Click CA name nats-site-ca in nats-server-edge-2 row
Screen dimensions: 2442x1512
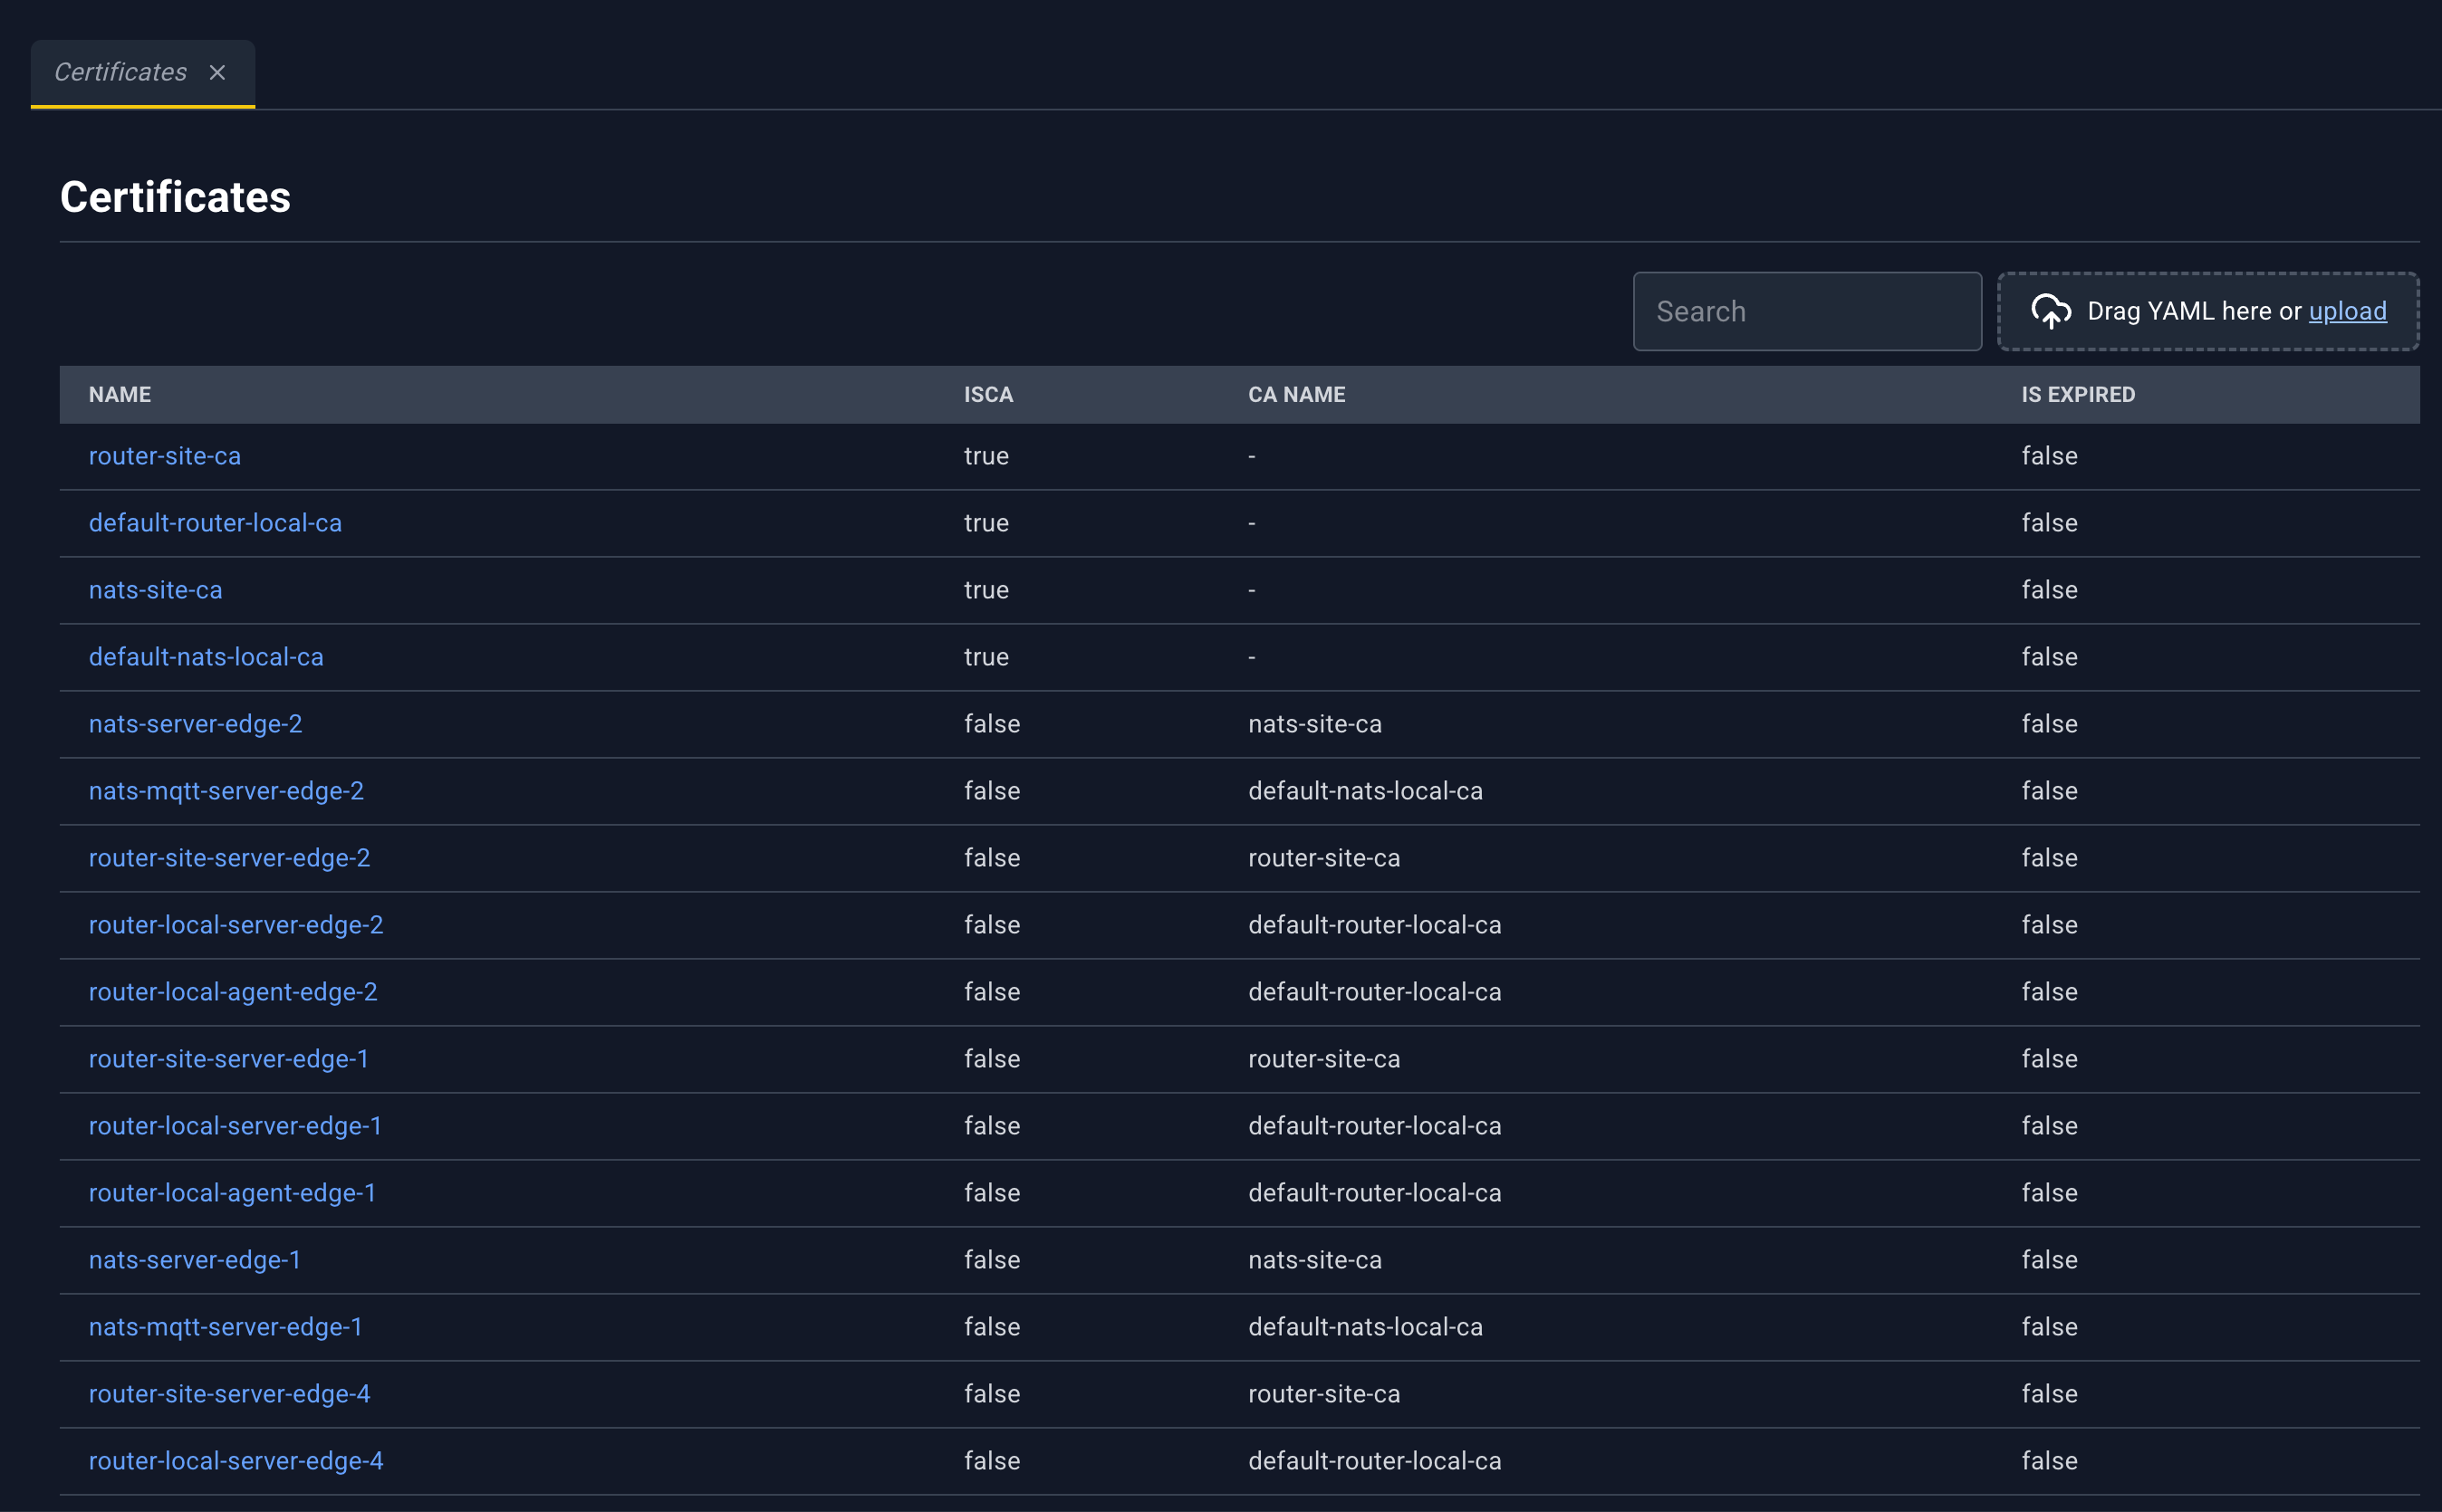pos(1314,724)
